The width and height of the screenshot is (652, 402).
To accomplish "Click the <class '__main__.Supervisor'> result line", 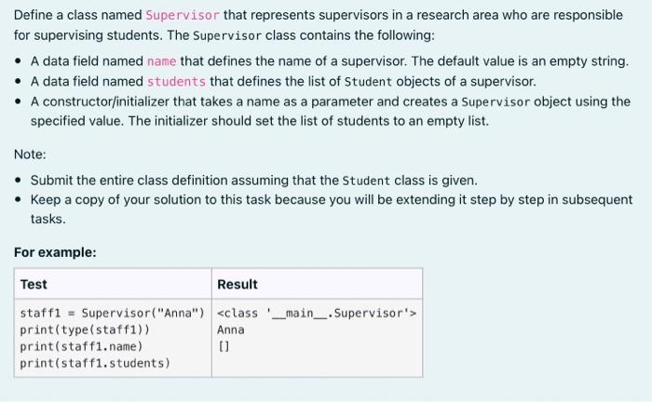I will pos(317,313).
